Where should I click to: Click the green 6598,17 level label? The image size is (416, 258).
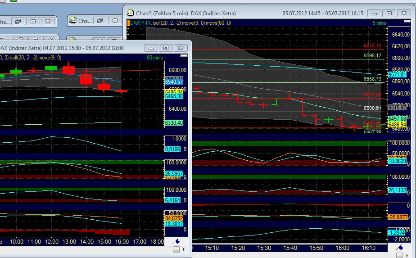point(372,55)
